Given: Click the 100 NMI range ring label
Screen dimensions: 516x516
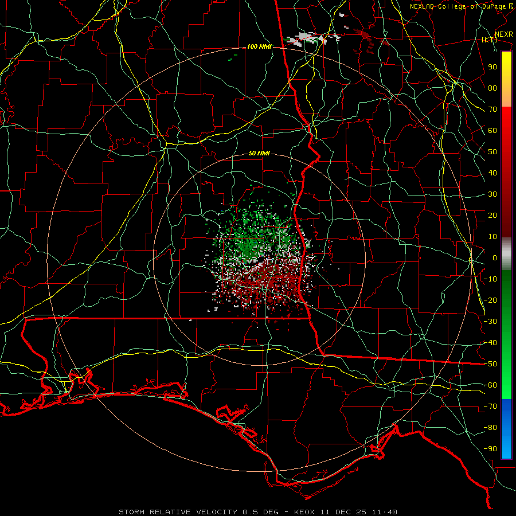Looking at the screenshot, I should point(259,47).
